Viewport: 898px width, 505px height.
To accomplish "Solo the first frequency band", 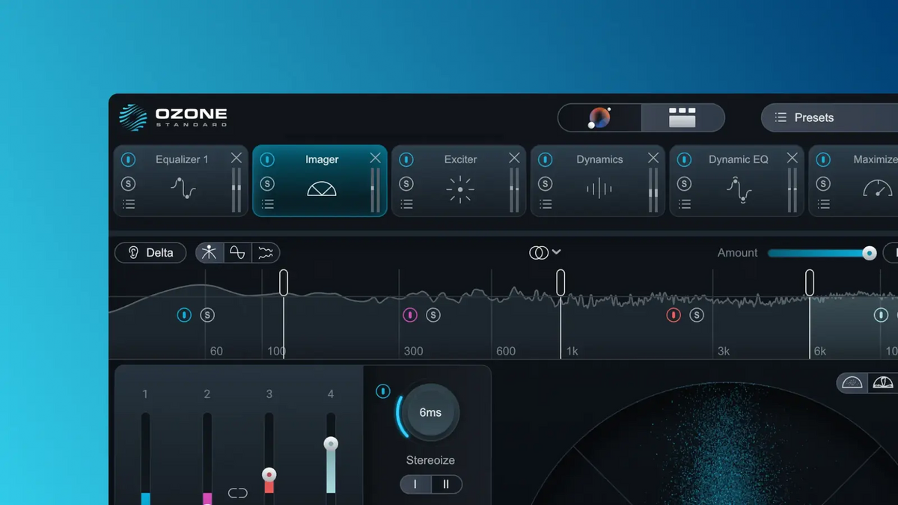I will click(207, 315).
